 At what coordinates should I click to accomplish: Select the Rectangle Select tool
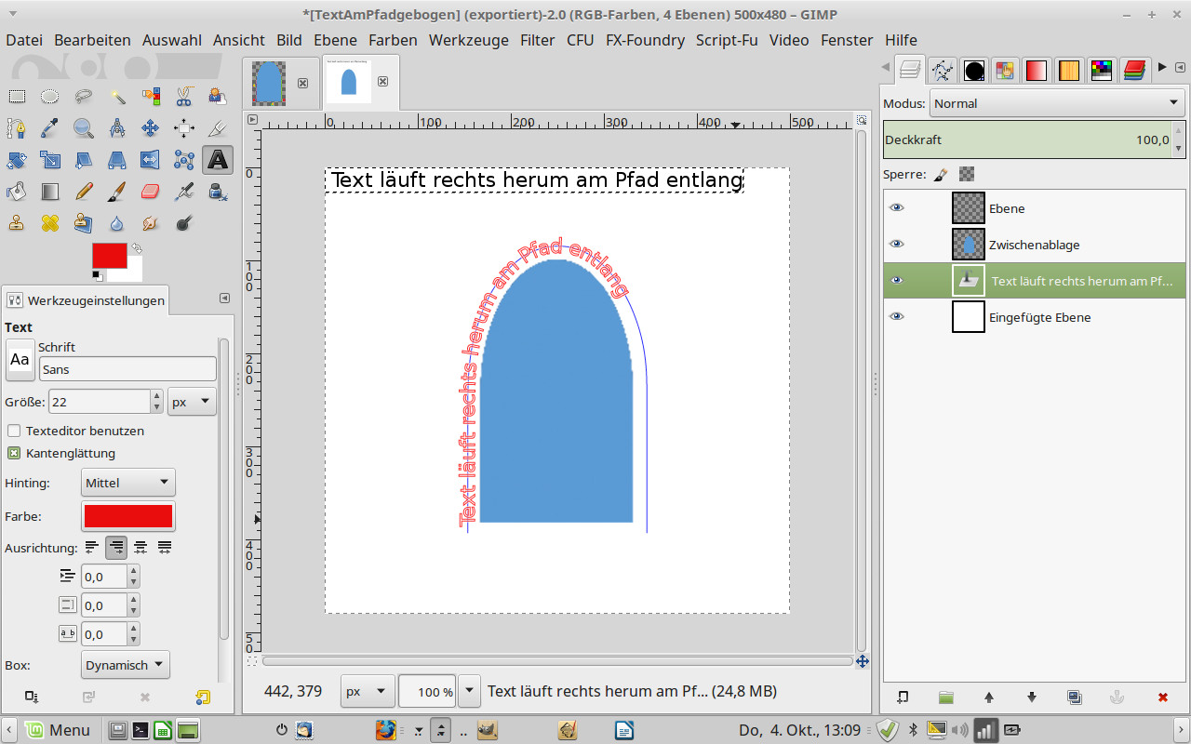(17, 96)
